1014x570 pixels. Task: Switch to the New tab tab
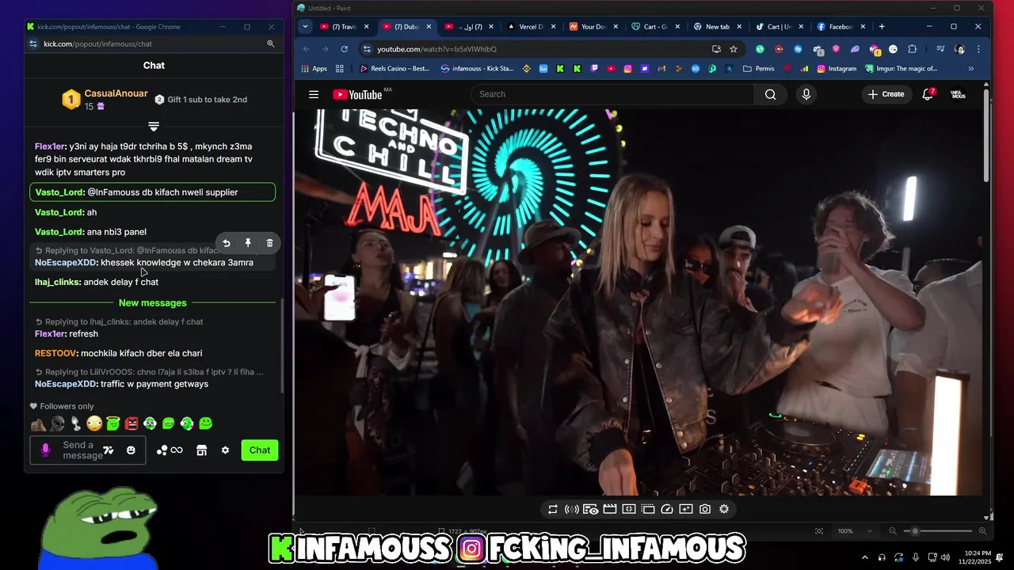click(718, 27)
